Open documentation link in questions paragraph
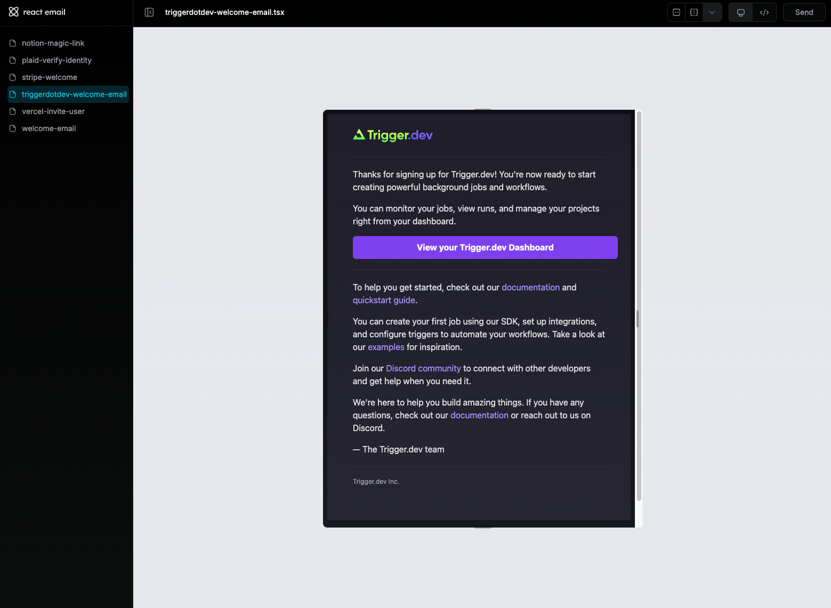The height and width of the screenshot is (608, 831). (x=479, y=415)
